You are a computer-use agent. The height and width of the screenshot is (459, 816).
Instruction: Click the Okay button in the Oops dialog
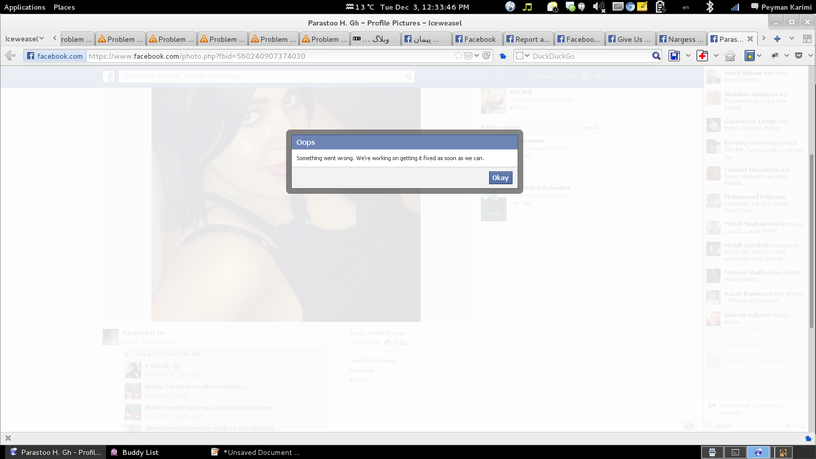500,177
